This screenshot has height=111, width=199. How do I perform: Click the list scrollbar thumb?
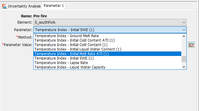click(184, 59)
